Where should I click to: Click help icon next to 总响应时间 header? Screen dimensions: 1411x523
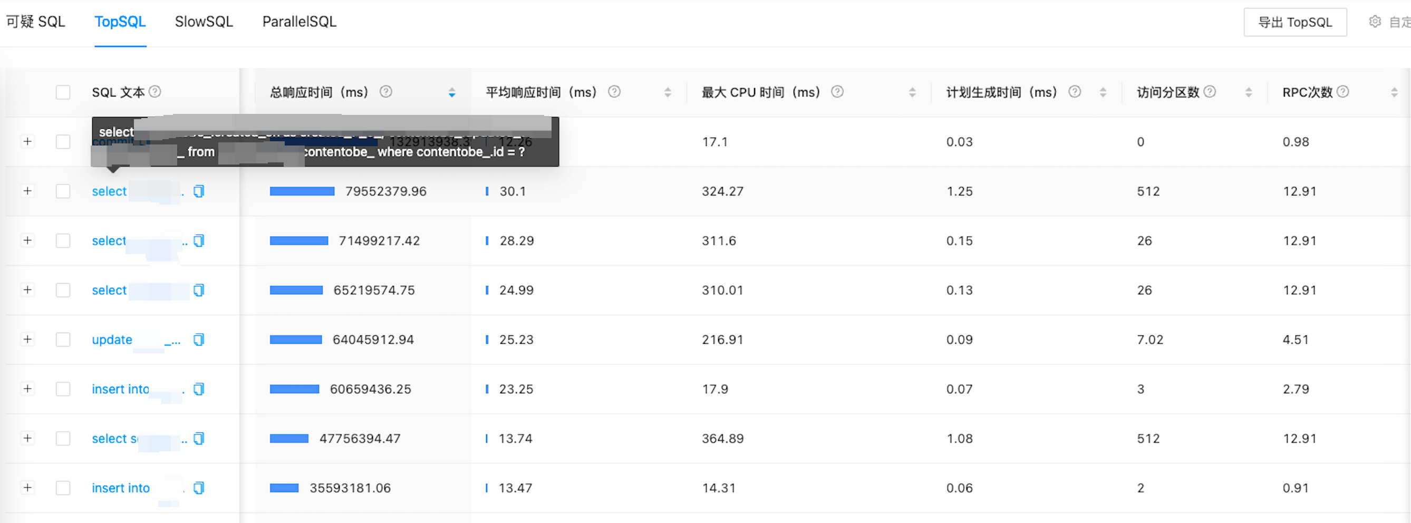point(385,91)
